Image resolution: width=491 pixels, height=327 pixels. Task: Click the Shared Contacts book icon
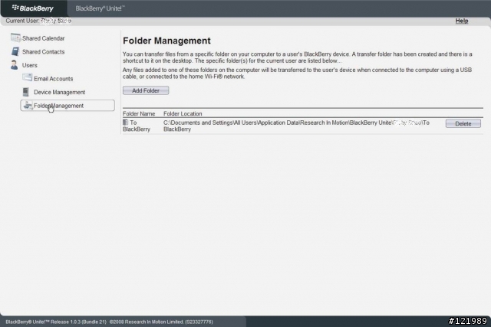(15, 51)
